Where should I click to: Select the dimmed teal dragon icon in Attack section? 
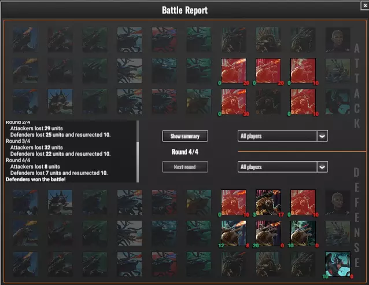(x=338, y=101)
